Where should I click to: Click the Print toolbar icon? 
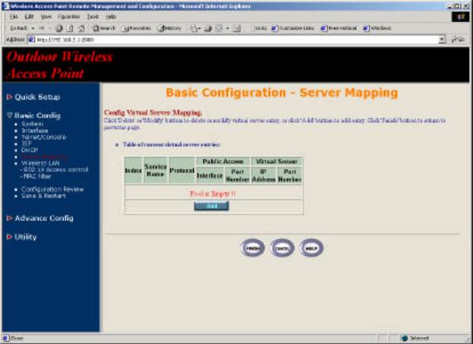(208, 29)
